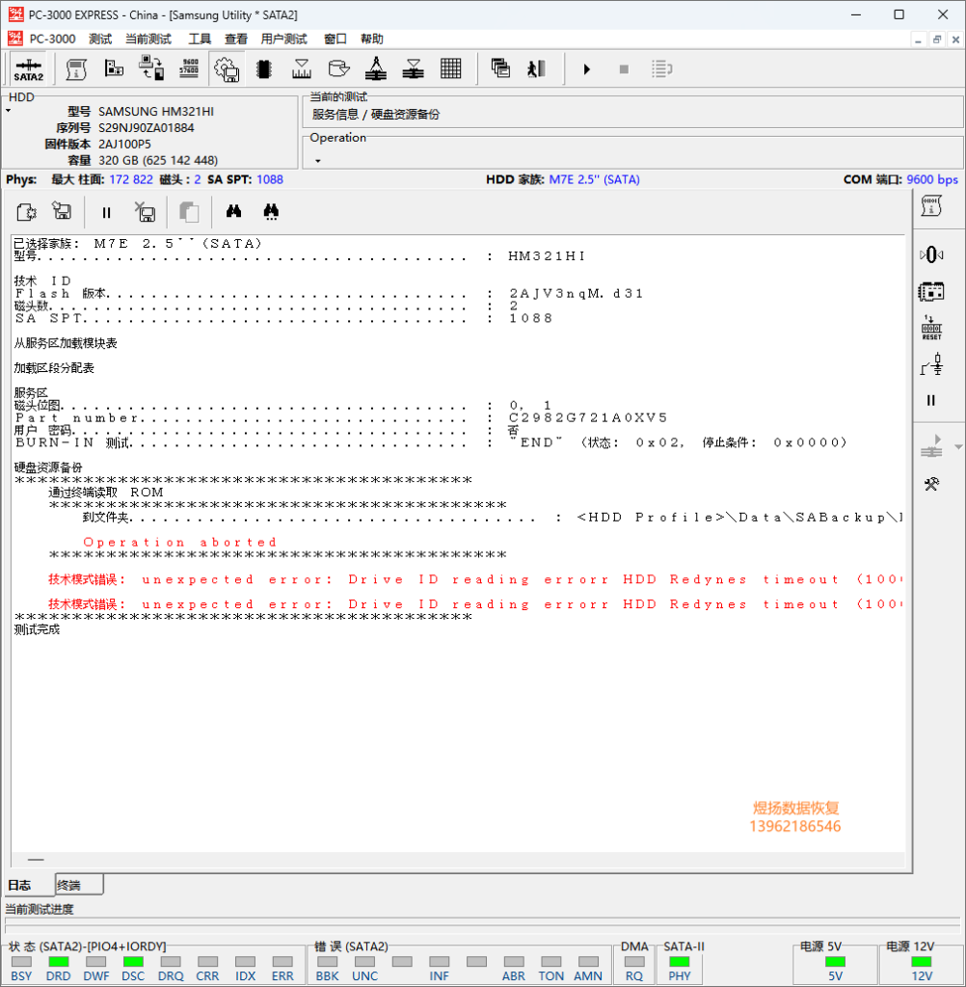Click the max cylinder value 172 822
966x987 pixels.
(131, 180)
